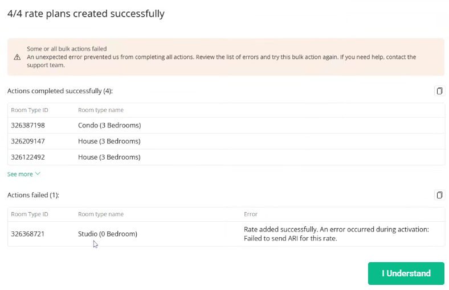Copy the successfully completed actions list
449x290 pixels.
439,91
